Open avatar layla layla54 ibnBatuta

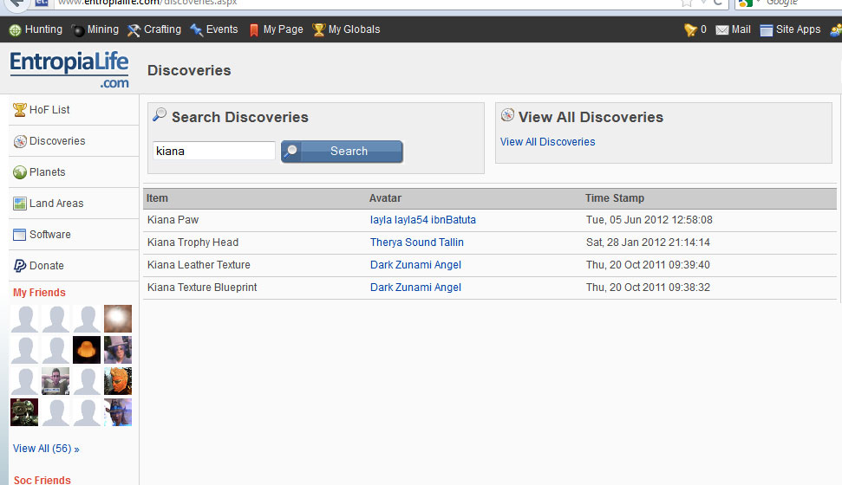(422, 219)
